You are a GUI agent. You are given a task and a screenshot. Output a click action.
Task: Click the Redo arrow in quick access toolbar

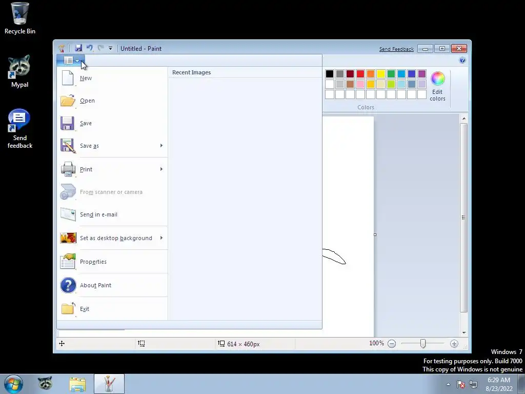pyautogui.click(x=100, y=48)
